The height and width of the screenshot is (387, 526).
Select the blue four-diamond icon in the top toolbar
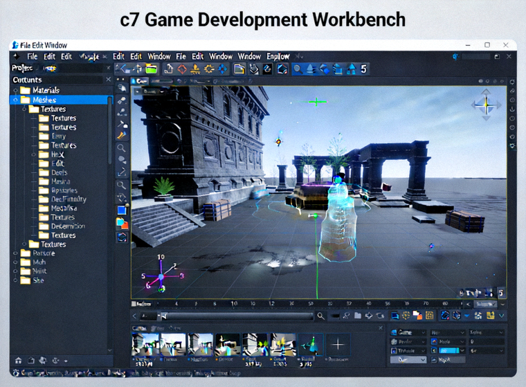pos(222,69)
